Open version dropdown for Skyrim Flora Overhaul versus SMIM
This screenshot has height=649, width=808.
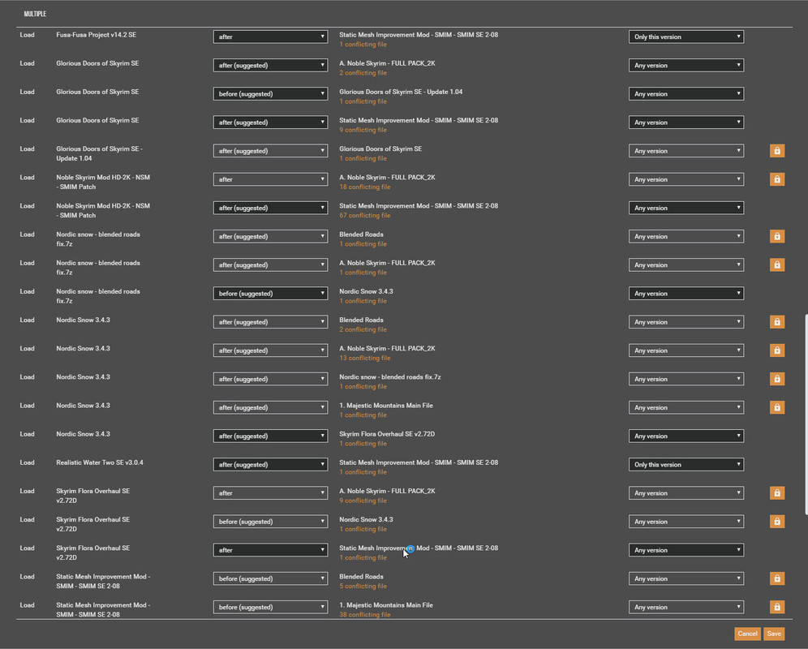pos(686,550)
